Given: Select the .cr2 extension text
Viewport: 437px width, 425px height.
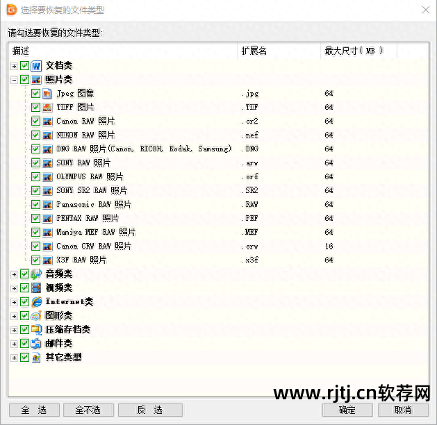Looking at the screenshot, I should (x=250, y=122).
